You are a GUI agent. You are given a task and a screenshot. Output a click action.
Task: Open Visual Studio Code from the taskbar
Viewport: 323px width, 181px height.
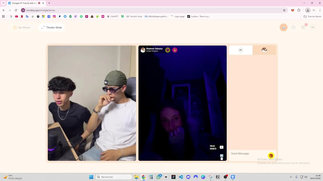[181, 177]
